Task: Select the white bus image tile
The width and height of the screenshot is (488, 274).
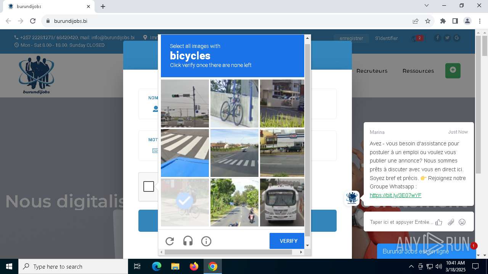Action: (282, 202)
